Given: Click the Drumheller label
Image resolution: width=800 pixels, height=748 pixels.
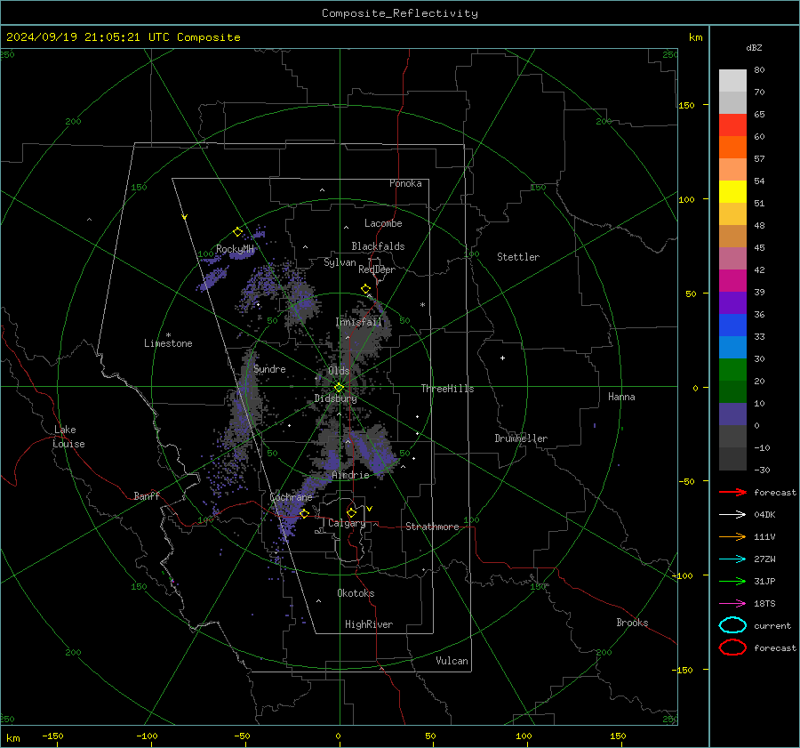Looking at the screenshot, I should (521, 438).
